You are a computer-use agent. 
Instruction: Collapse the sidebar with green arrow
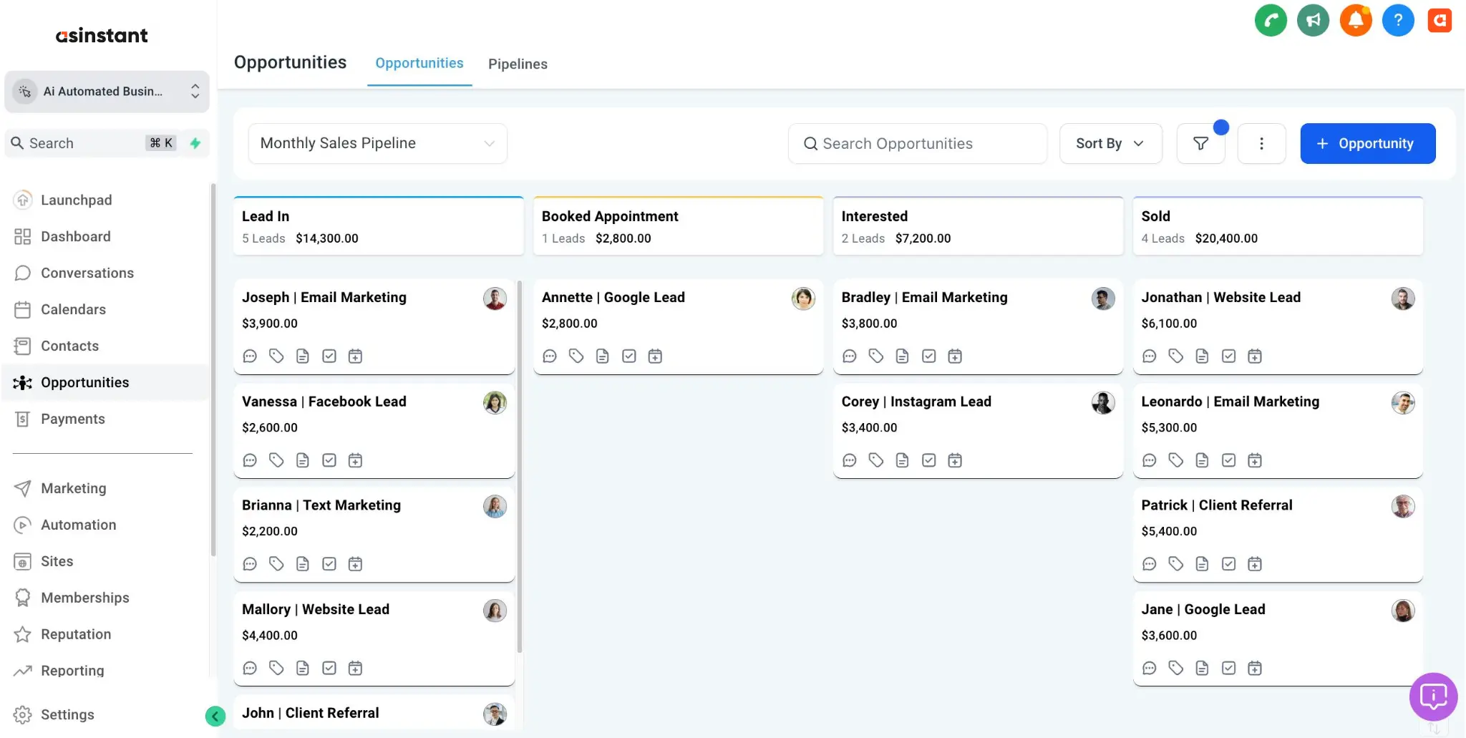[215, 716]
